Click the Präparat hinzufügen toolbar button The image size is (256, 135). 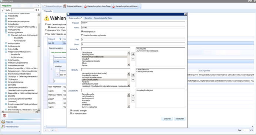pyautogui.click(x=53, y=6)
